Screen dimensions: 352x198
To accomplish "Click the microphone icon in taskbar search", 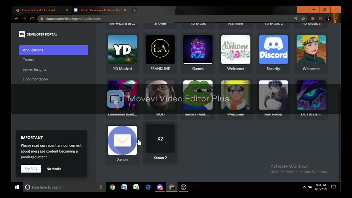I will 101,187.
